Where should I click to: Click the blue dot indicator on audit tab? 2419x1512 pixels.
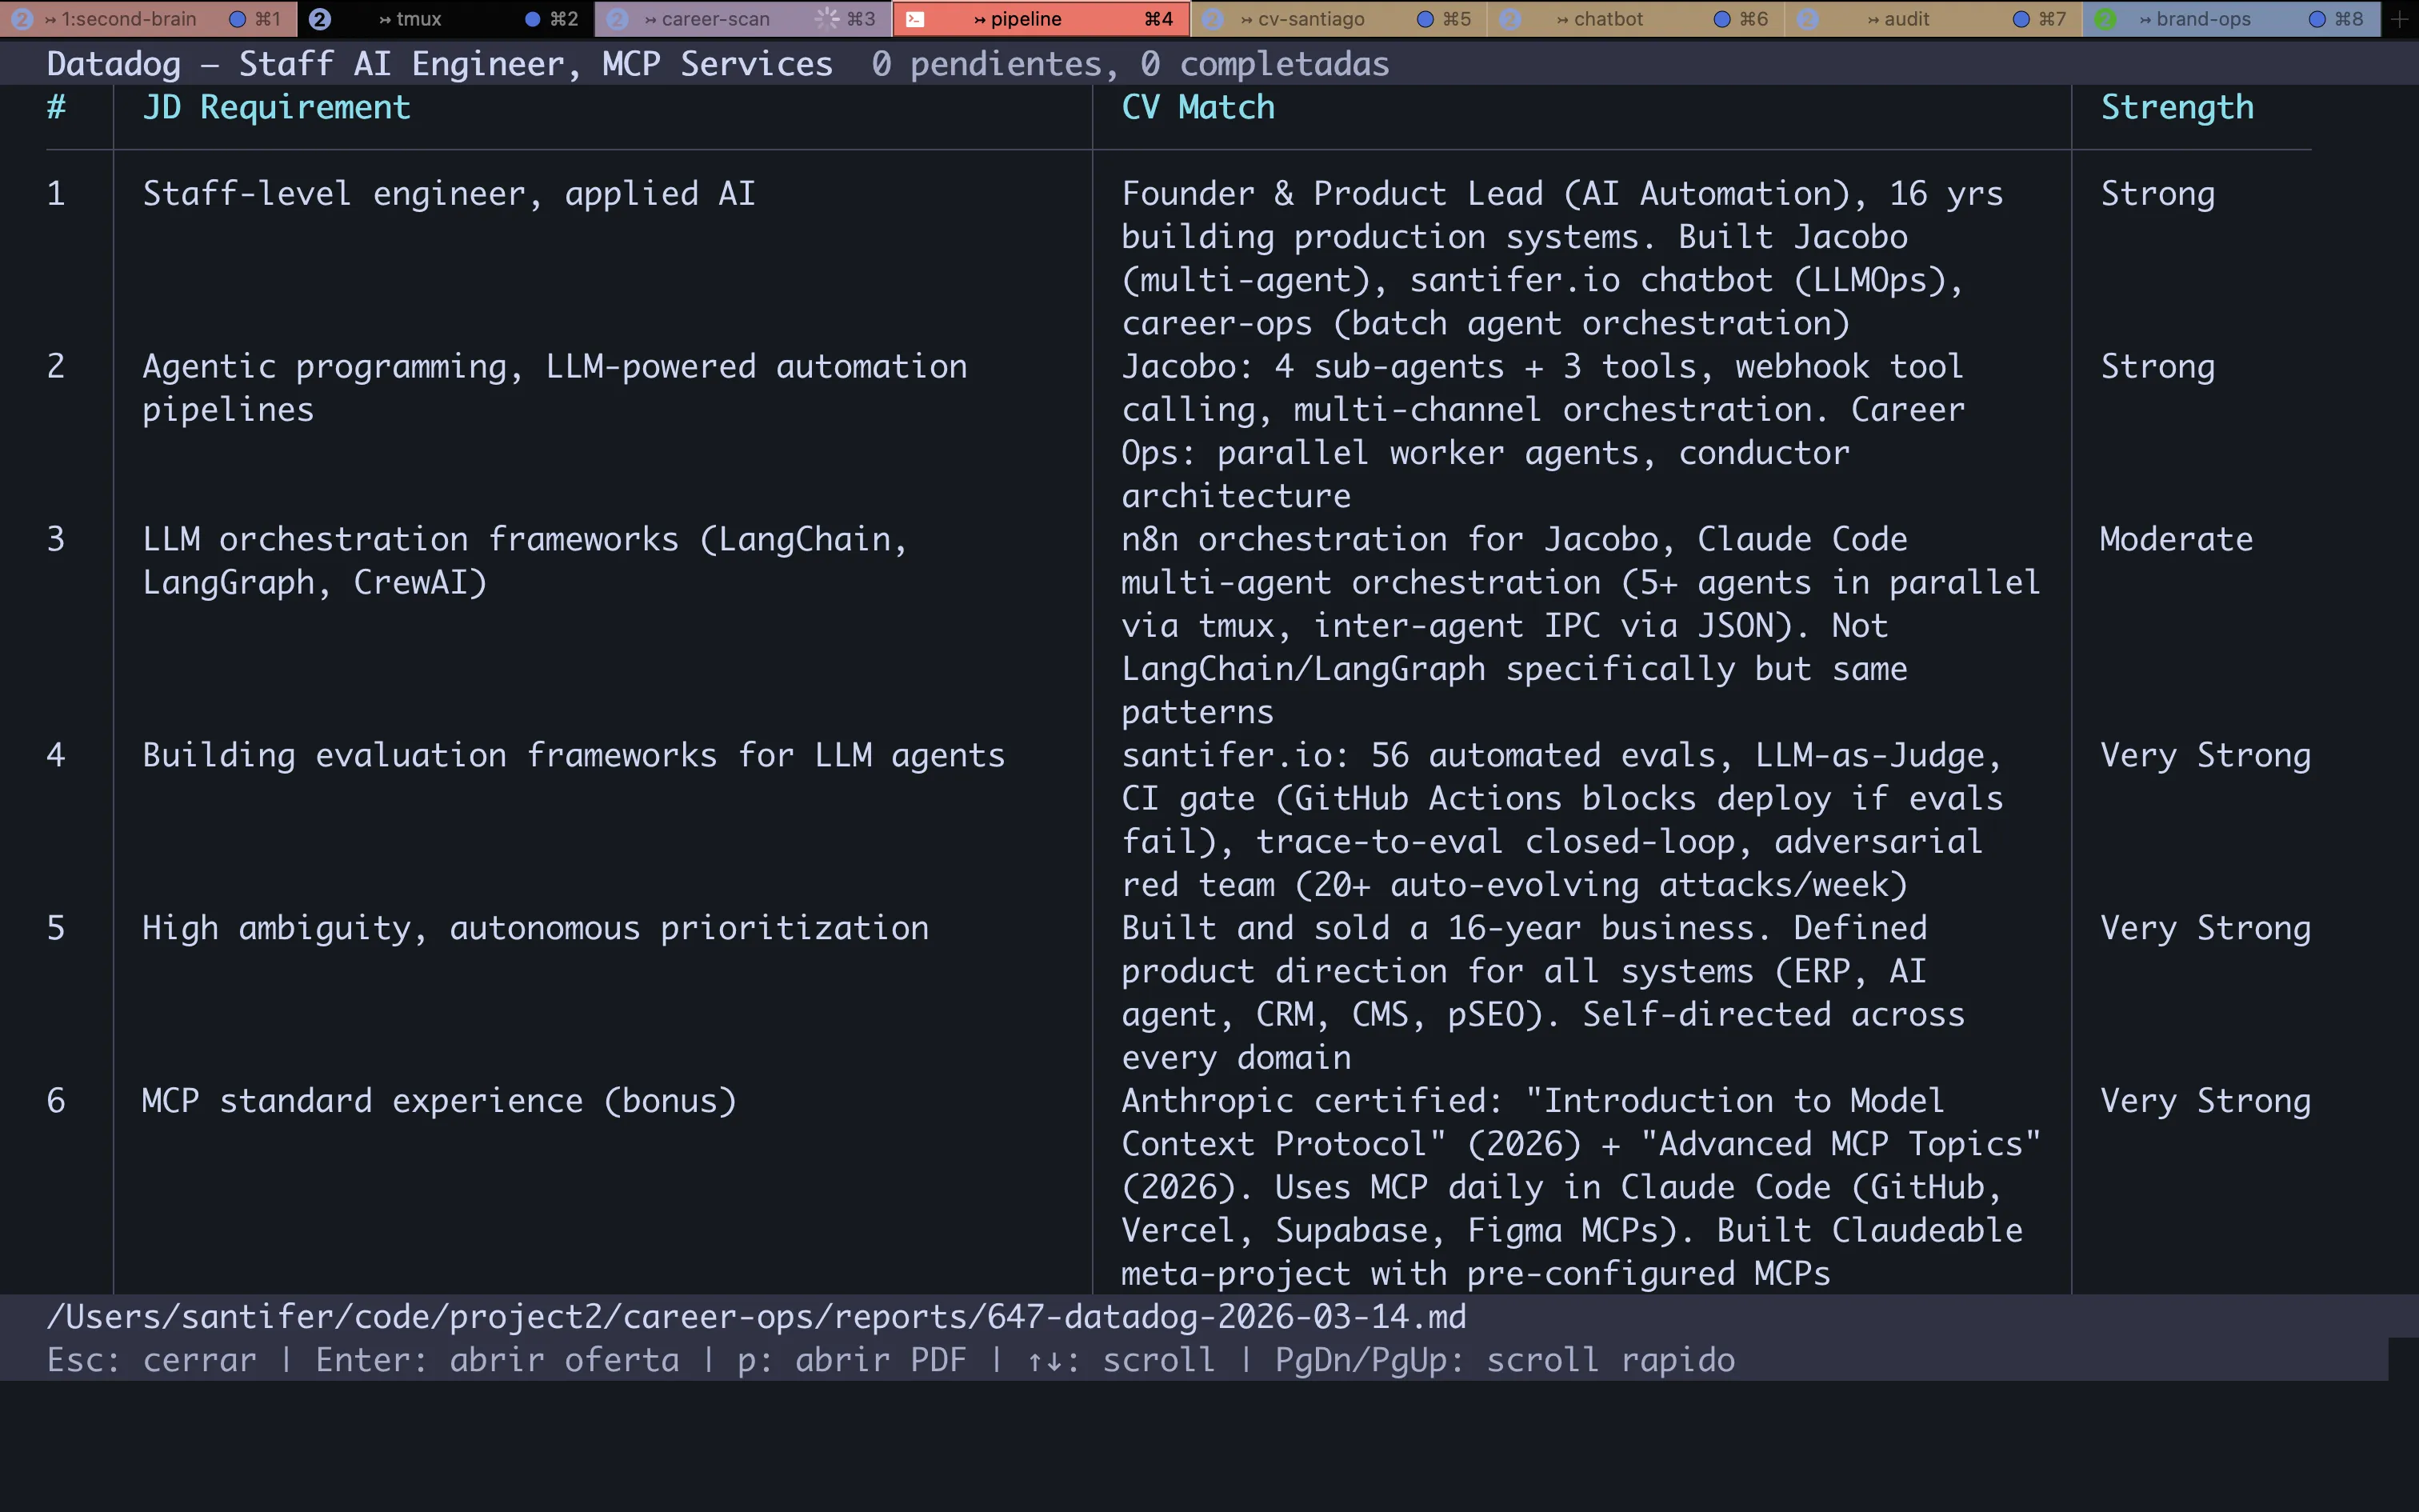point(2020,19)
